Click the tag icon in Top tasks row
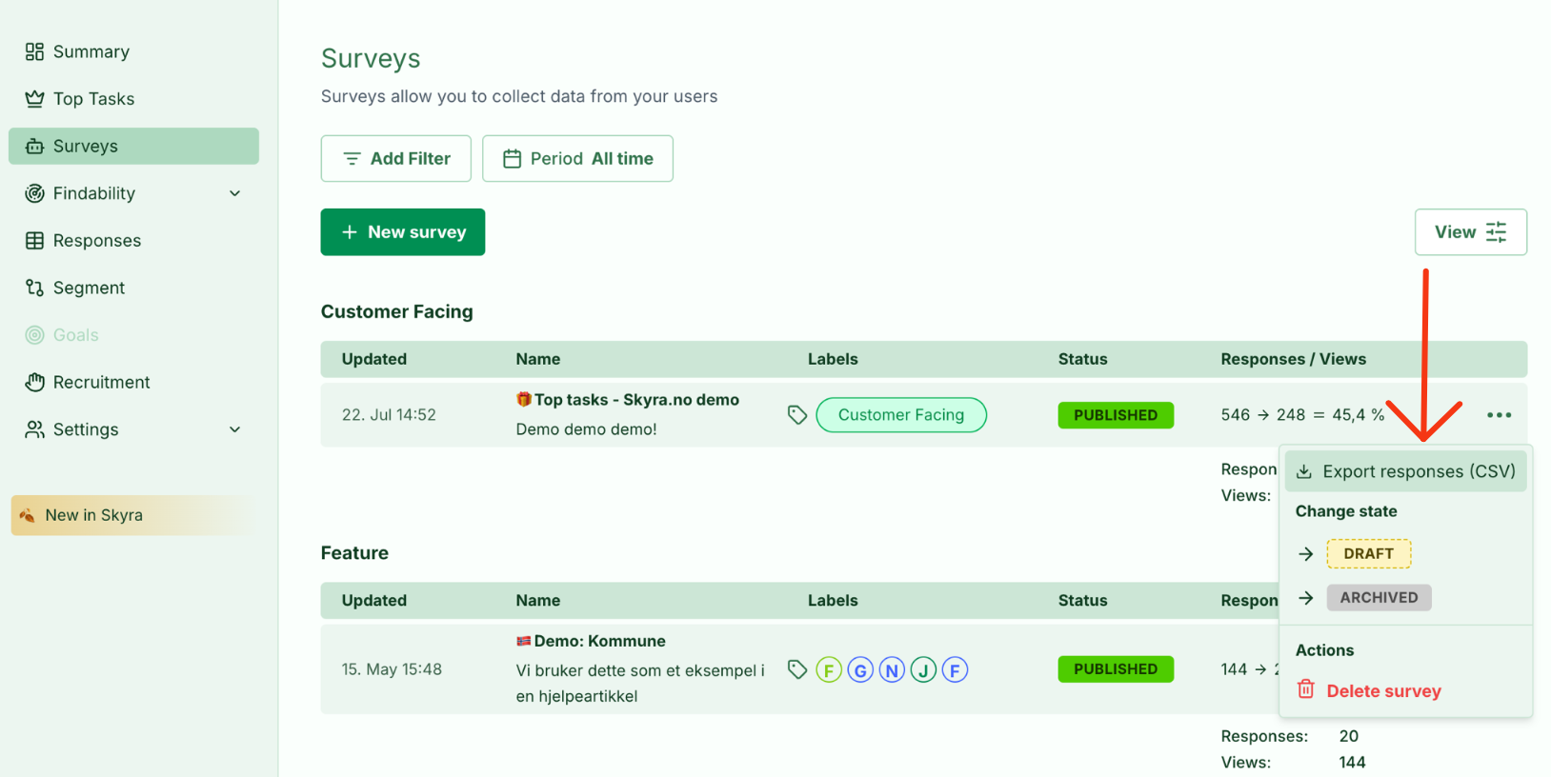This screenshot has height=777, width=1551. click(797, 415)
